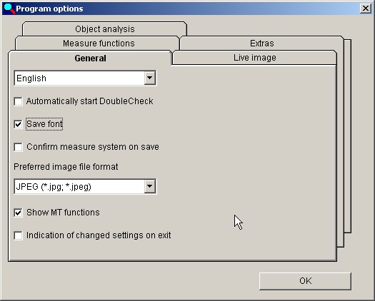Click the JPEG (*.jpg; *.jpeg) combo field
The image size is (375, 301).
tap(85, 186)
